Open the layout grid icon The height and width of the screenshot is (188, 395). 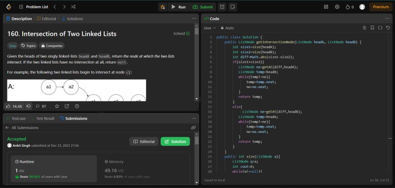[x=326, y=7]
